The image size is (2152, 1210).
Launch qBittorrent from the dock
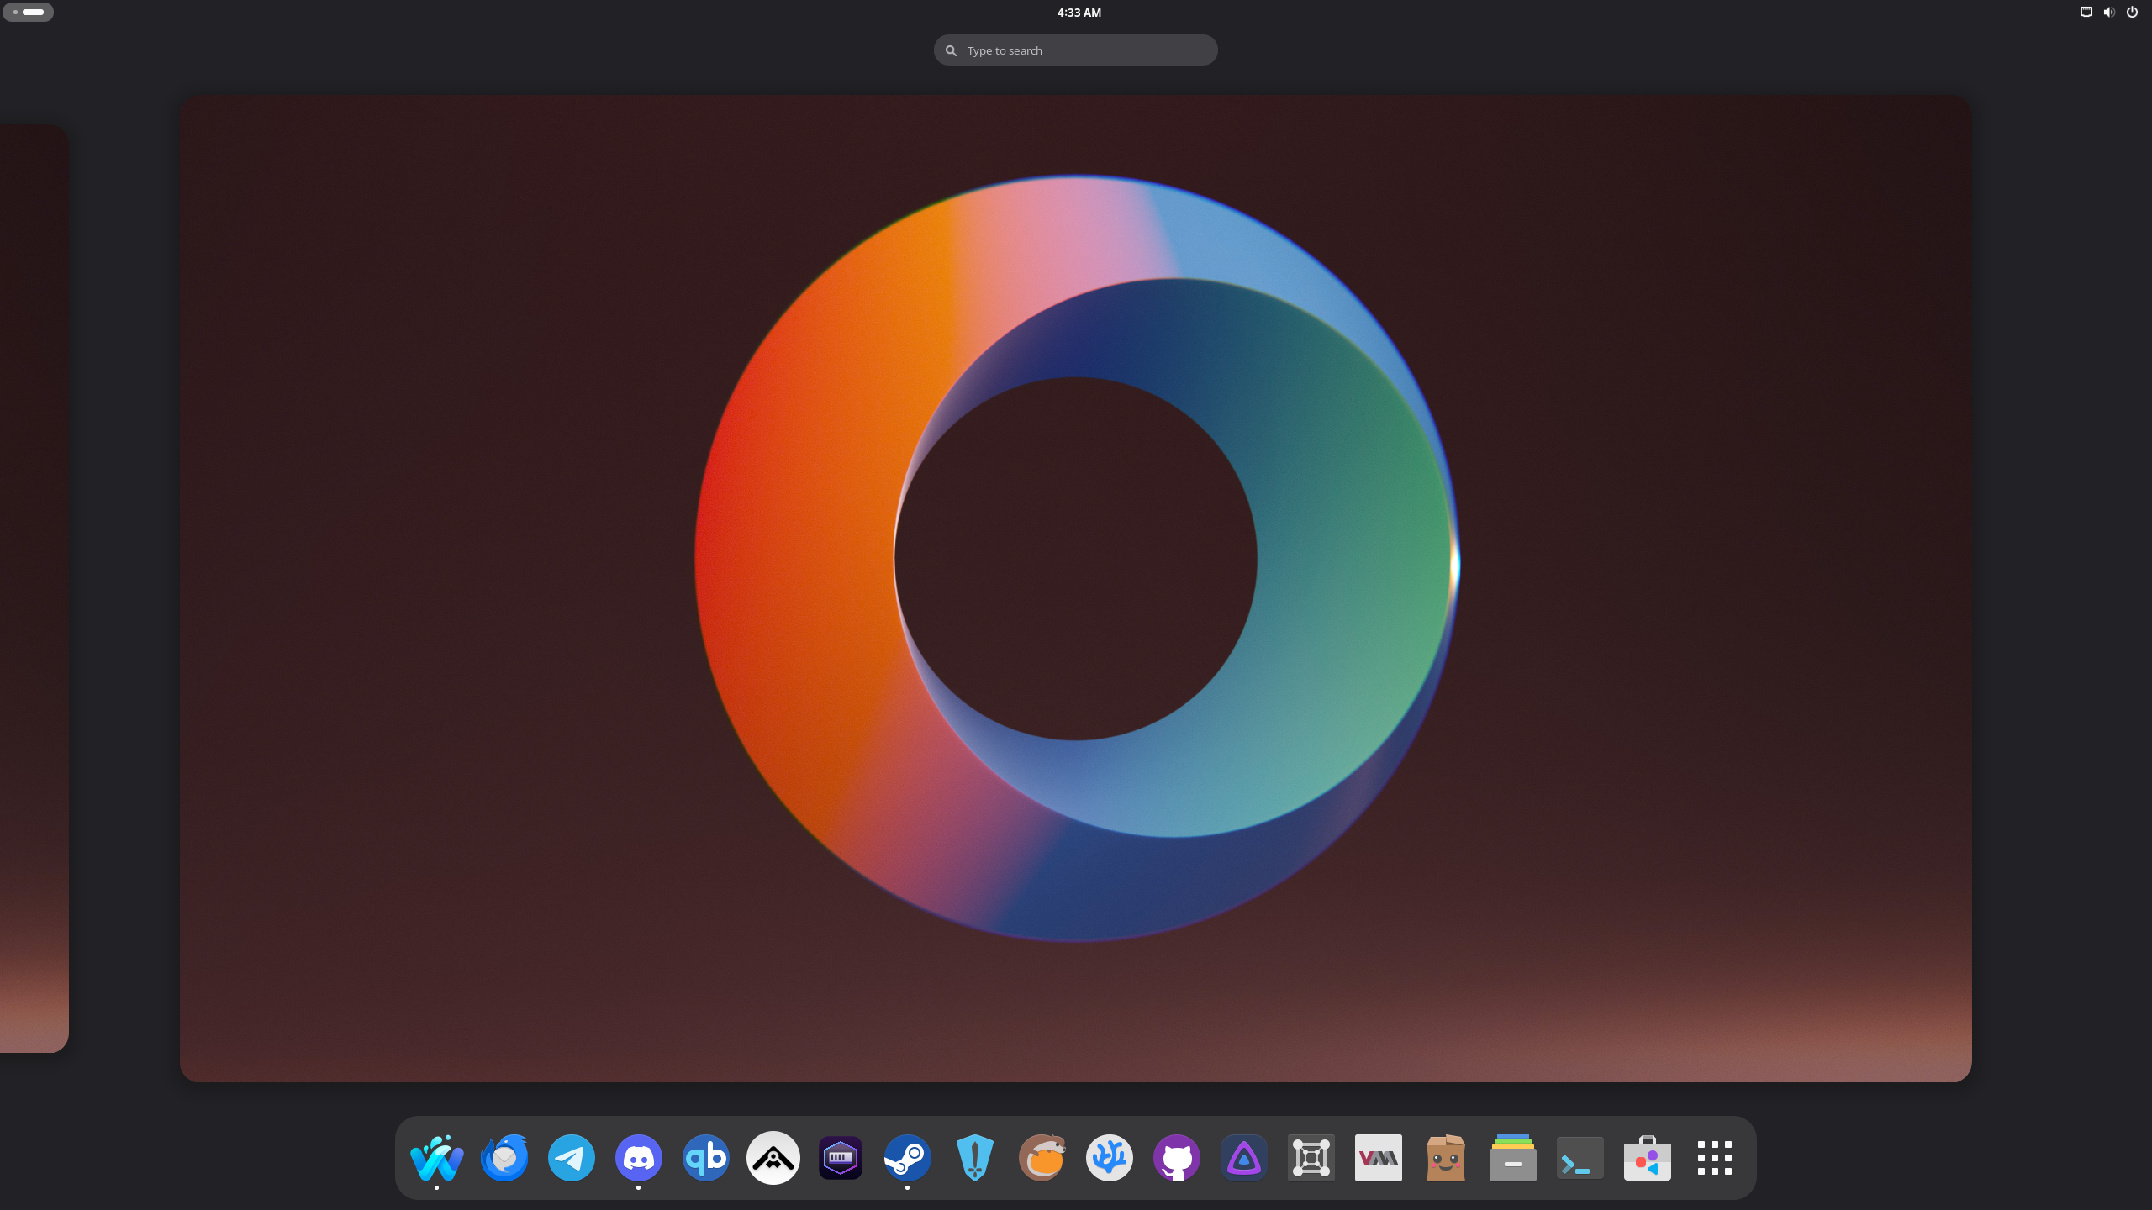705,1158
